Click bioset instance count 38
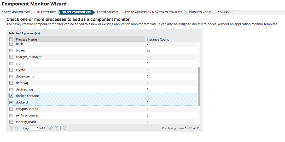285x142 pixels. pos(148,50)
